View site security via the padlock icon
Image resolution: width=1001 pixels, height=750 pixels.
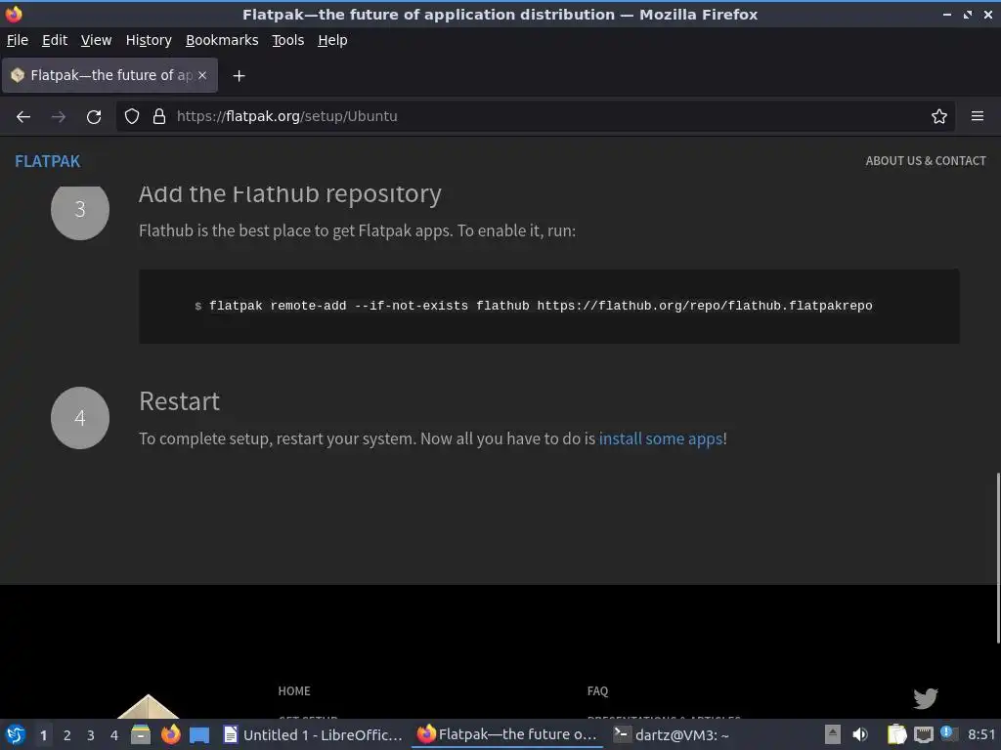click(x=159, y=117)
